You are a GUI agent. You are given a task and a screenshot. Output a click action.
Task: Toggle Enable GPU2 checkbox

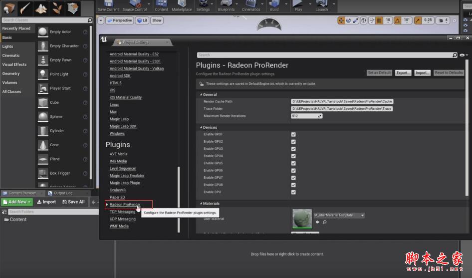(x=293, y=142)
